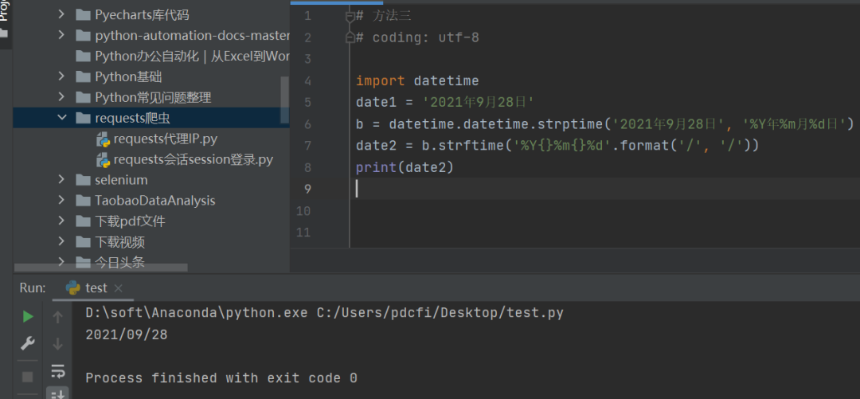Select Python常见问题整理 in project tree
The image size is (860, 399).
[153, 98]
